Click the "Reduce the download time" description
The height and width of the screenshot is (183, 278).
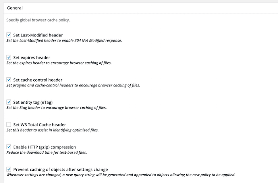(x=46, y=152)
